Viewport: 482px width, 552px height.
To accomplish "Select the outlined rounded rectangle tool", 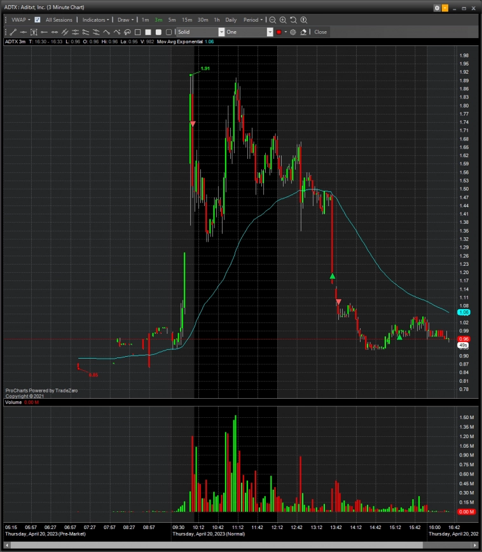I will 169,32.
